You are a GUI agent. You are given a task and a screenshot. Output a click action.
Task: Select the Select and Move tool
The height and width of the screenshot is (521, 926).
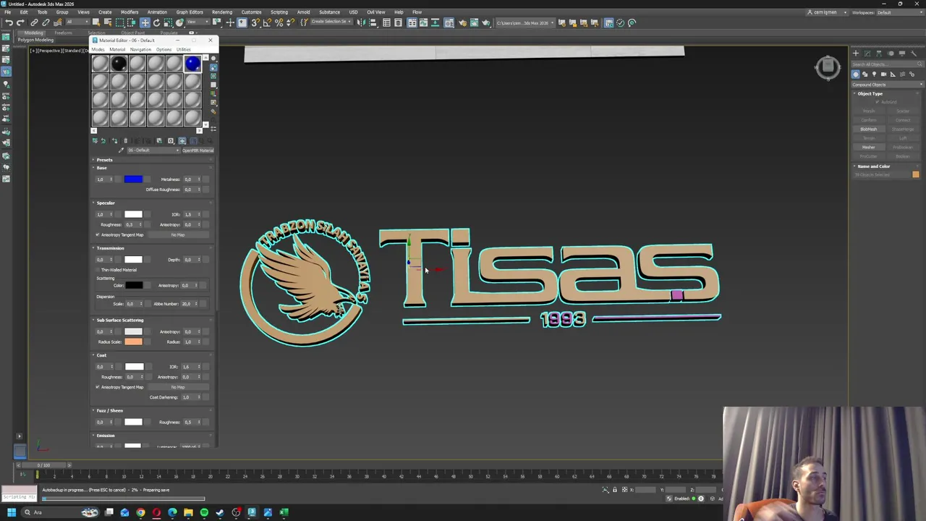coord(145,22)
